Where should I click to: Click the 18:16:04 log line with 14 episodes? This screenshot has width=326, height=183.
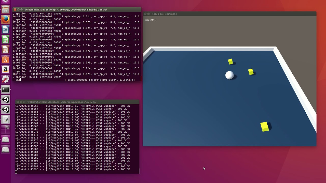[x=76, y=74]
